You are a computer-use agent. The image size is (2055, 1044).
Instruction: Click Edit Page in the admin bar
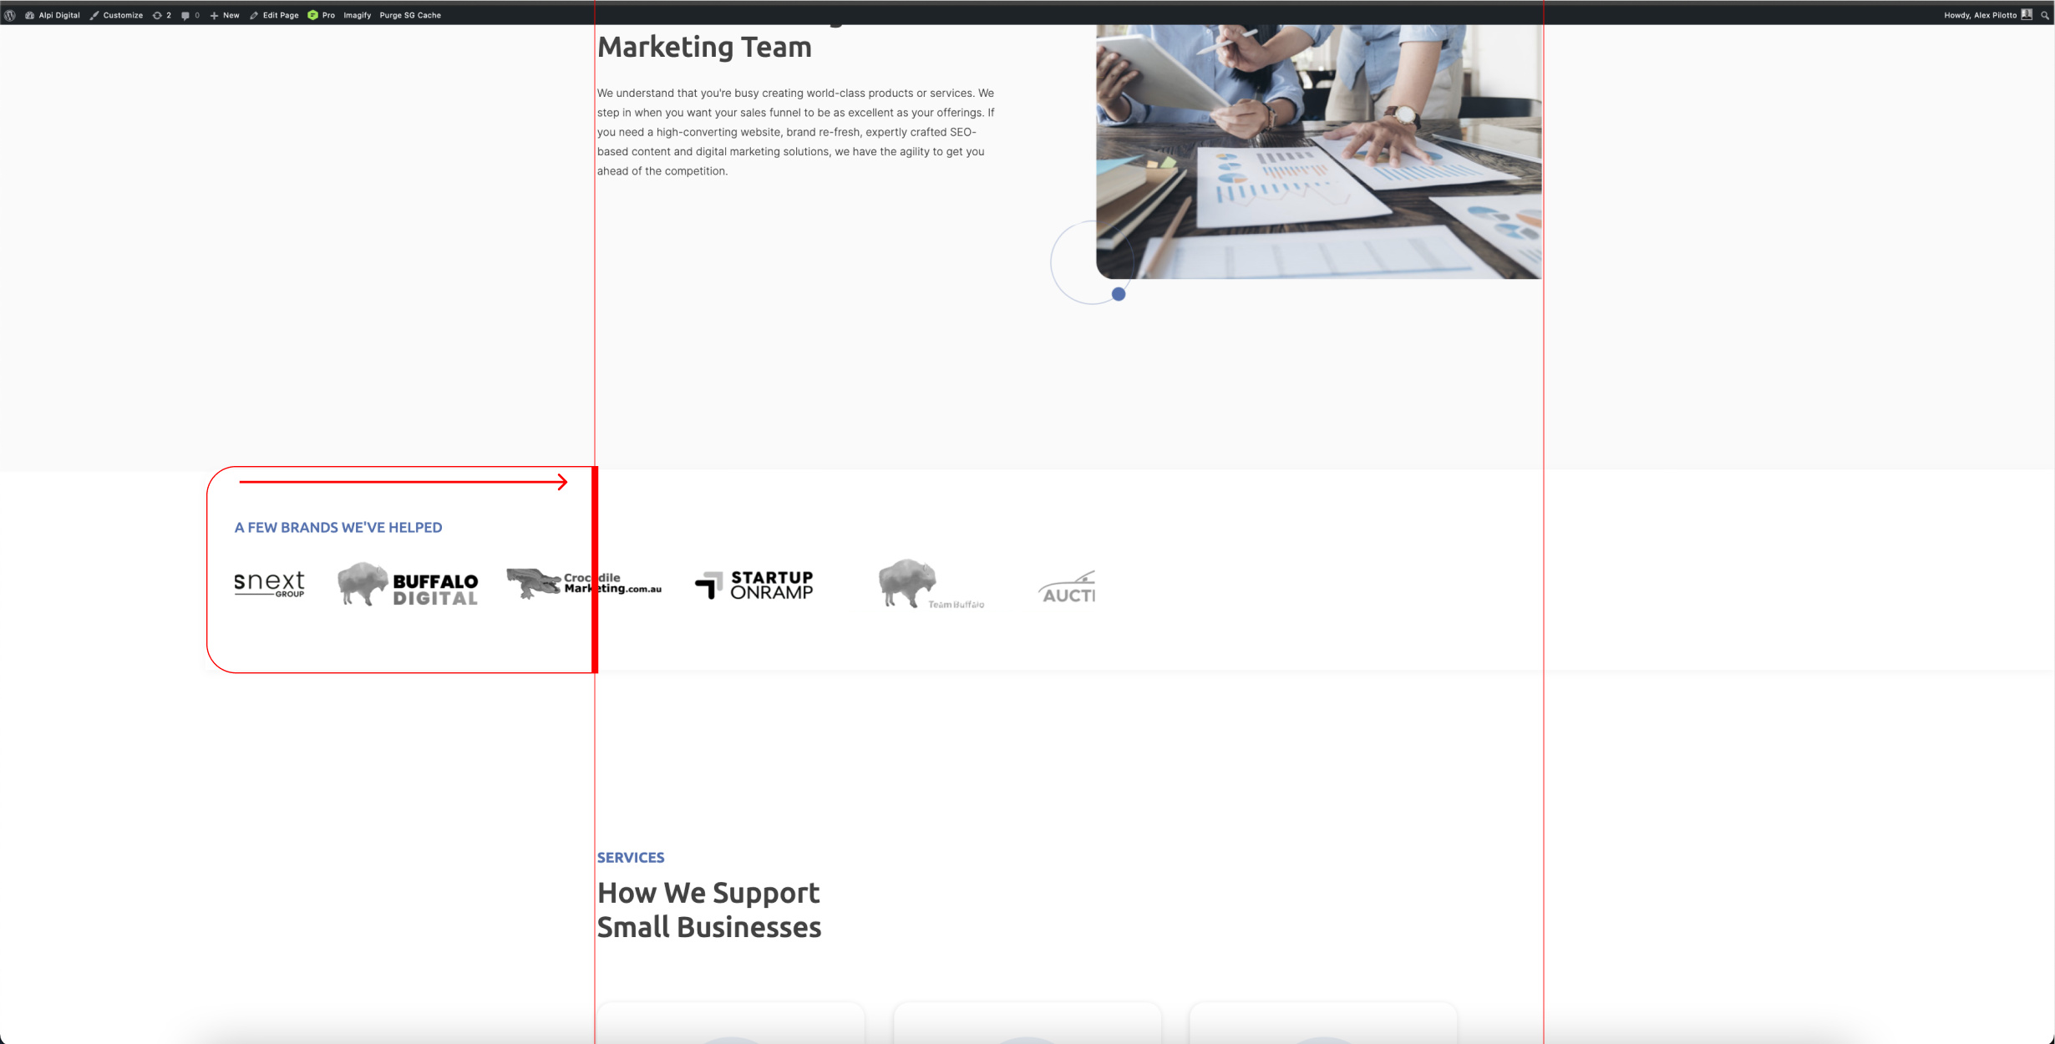pyautogui.click(x=274, y=15)
